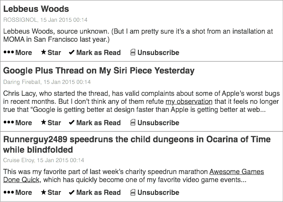Click Unsubscribe feed icon for ROSSIGNOL post
This screenshot has height=202, width=283.
click(133, 52)
